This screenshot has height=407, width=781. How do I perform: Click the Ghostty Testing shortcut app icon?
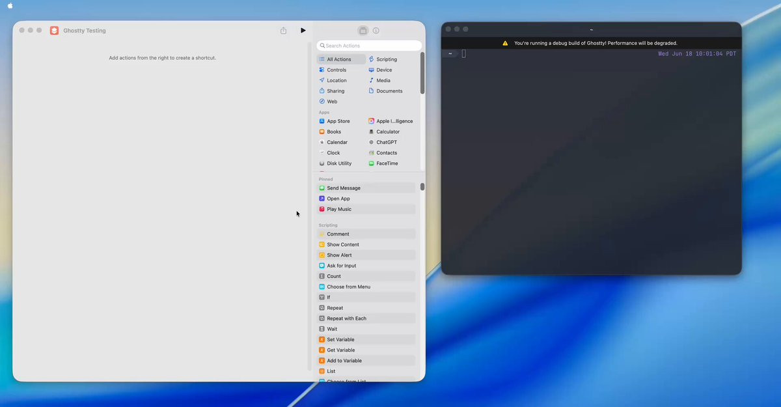pyautogui.click(x=54, y=31)
